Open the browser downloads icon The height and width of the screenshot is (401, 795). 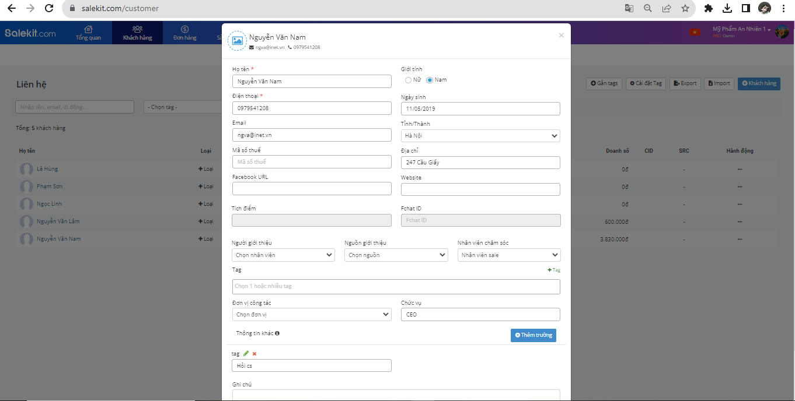pos(727,8)
